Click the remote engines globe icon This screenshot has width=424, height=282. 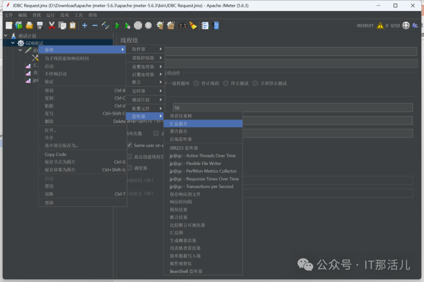tap(406, 25)
